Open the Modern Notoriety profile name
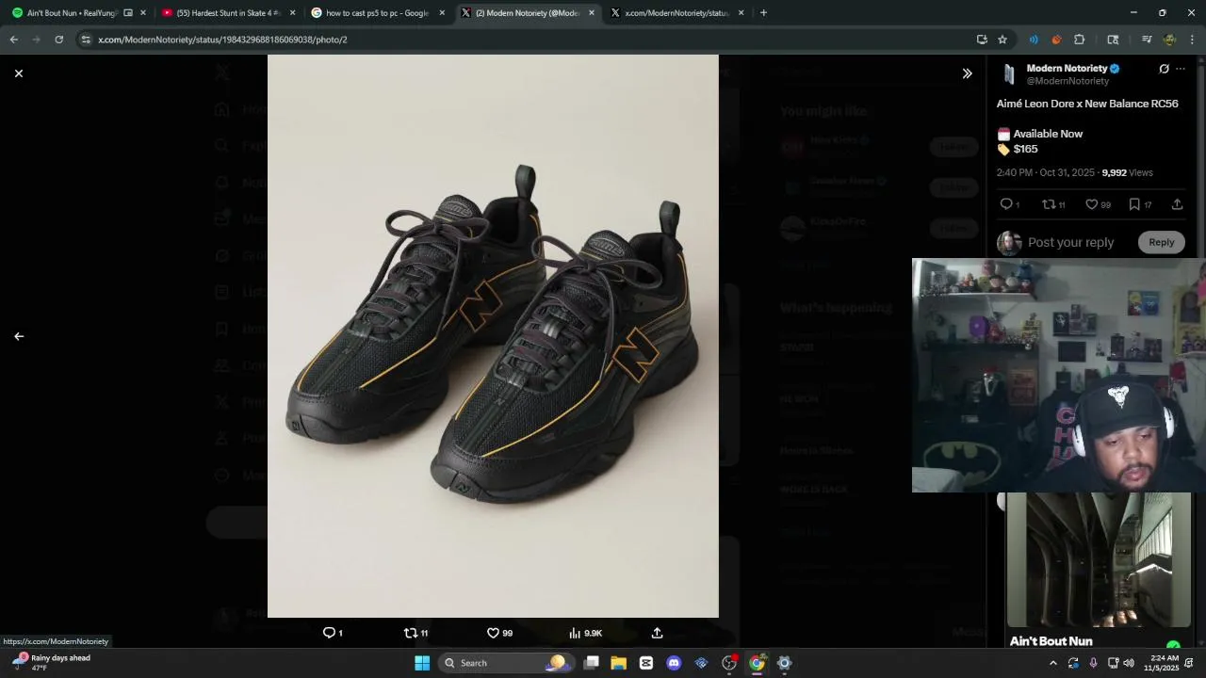Viewport: 1206px width, 678px height. click(1067, 69)
